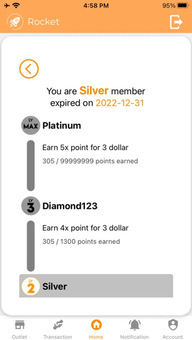
Task: Tap the Rocket logo icon
Action: 15,22
